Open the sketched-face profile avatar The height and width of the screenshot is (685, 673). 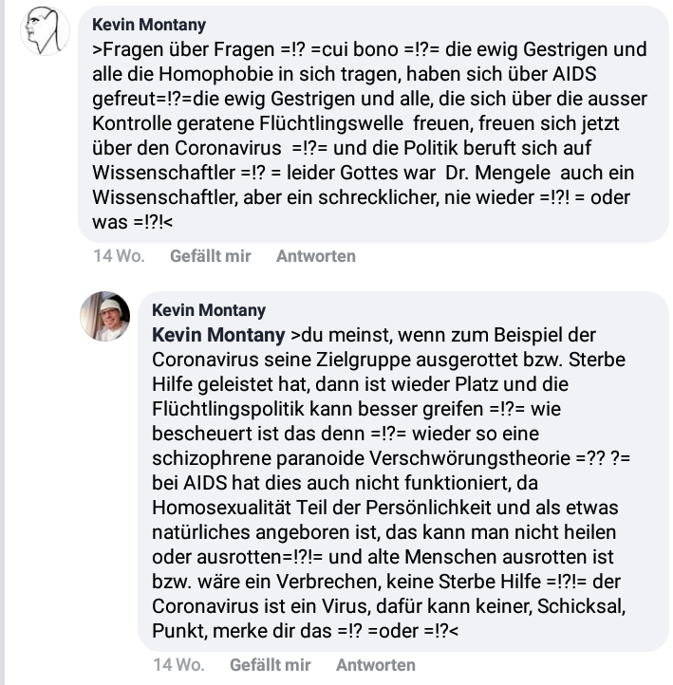point(45,31)
